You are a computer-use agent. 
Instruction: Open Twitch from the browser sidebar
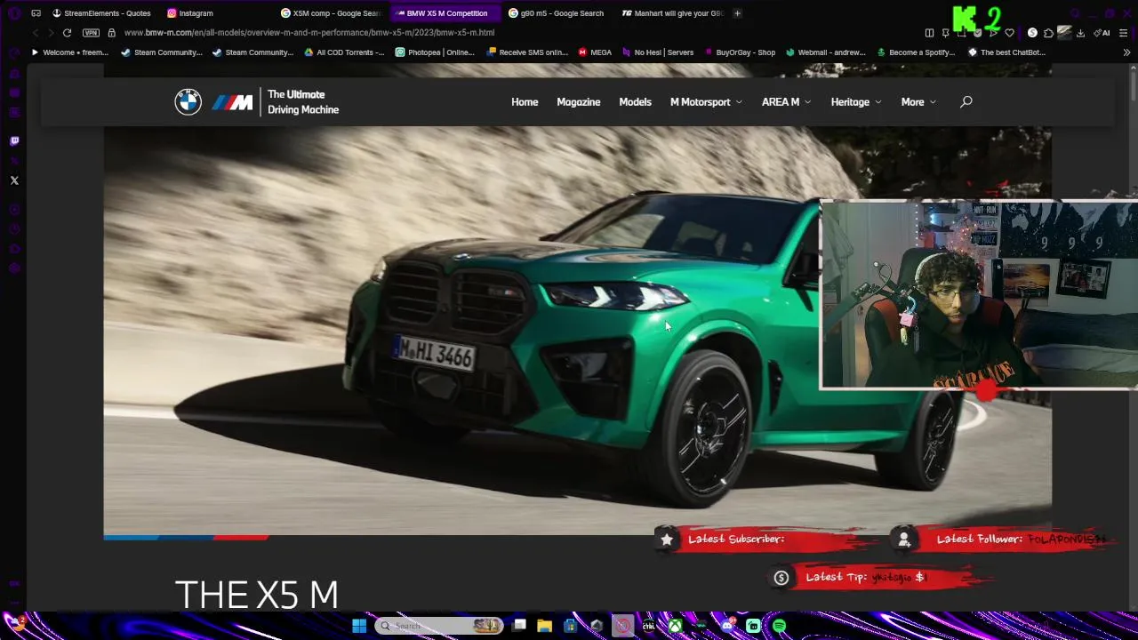pos(13,140)
